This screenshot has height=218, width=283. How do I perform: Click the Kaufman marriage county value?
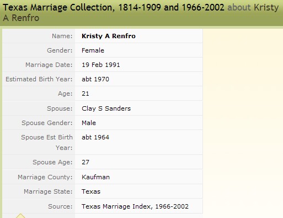tap(95, 177)
